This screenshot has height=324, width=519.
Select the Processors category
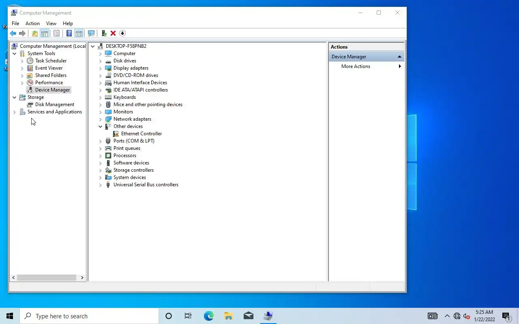coord(125,156)
